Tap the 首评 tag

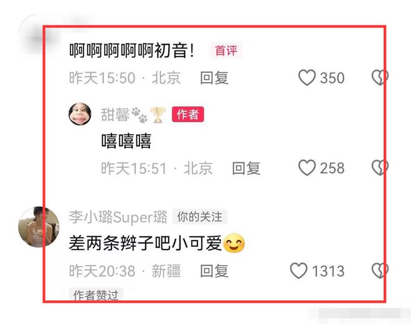226,50
